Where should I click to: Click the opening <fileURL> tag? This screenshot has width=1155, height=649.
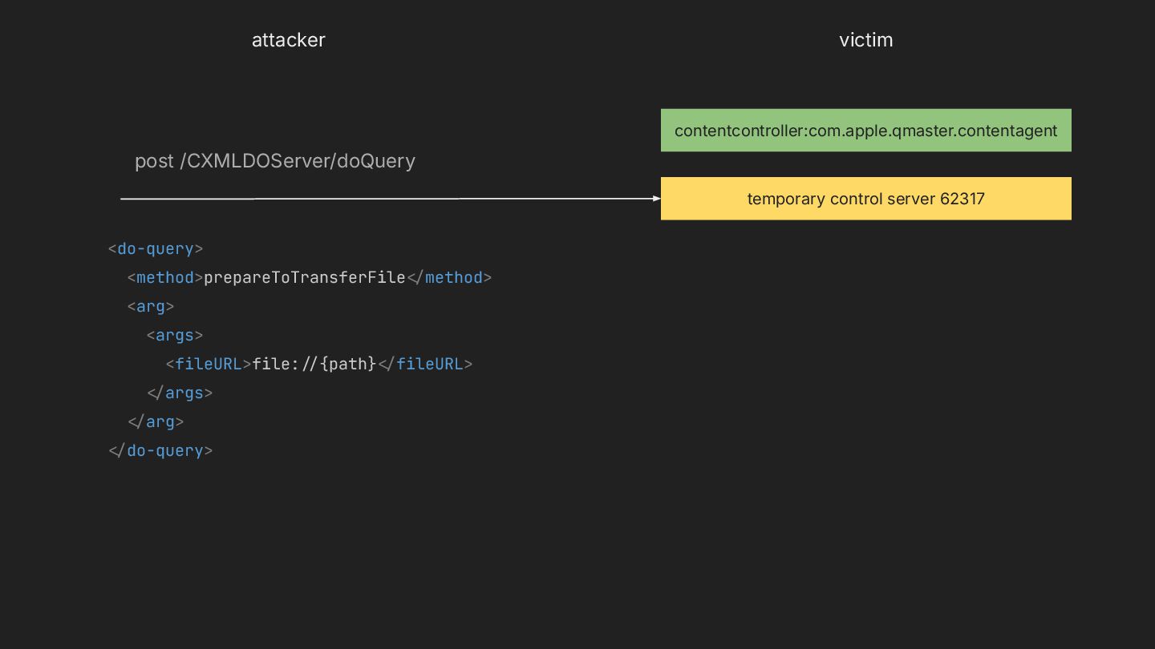point(209,364)
